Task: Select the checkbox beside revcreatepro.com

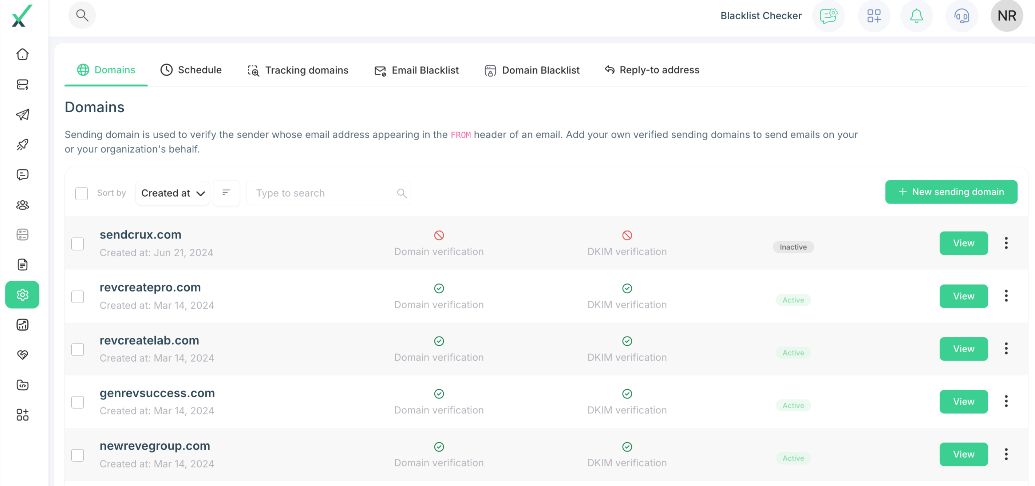Action: point(78,296)
